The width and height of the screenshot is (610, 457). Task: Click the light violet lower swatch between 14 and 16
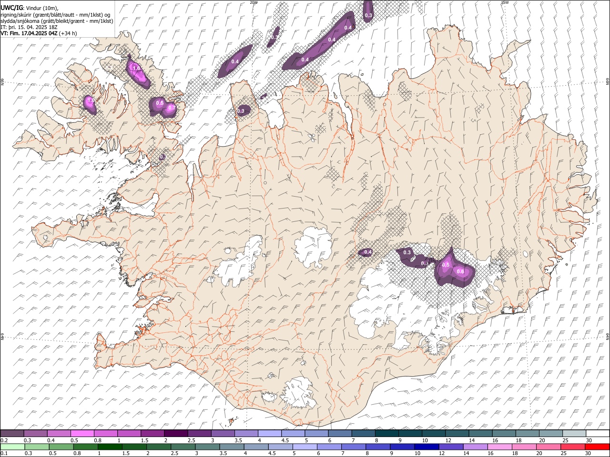(475, 447)
